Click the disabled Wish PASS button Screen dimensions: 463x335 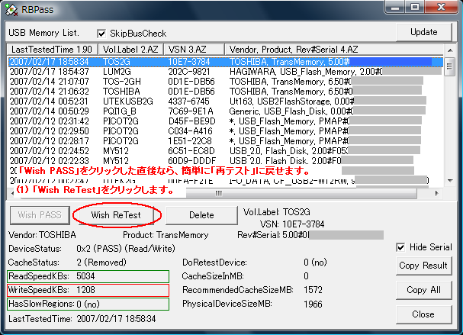coord(40,215)
